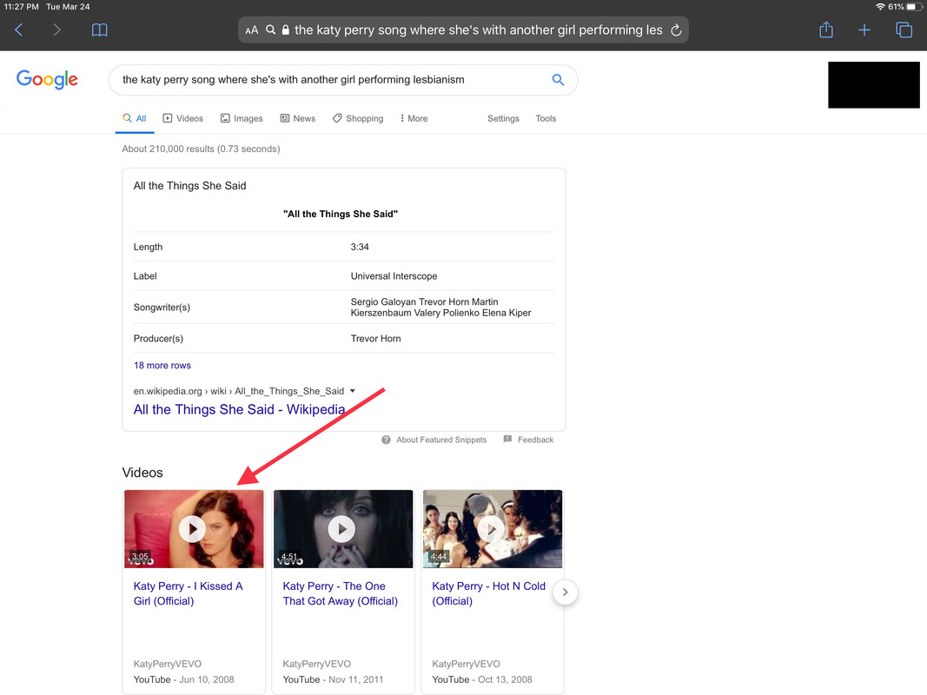Click the Feedback link

pyautogui.click(x=536, y=440)
